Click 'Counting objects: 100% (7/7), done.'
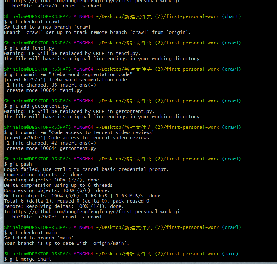 (52, 180)
